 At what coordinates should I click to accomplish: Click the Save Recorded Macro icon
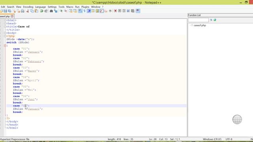[132, 11]
